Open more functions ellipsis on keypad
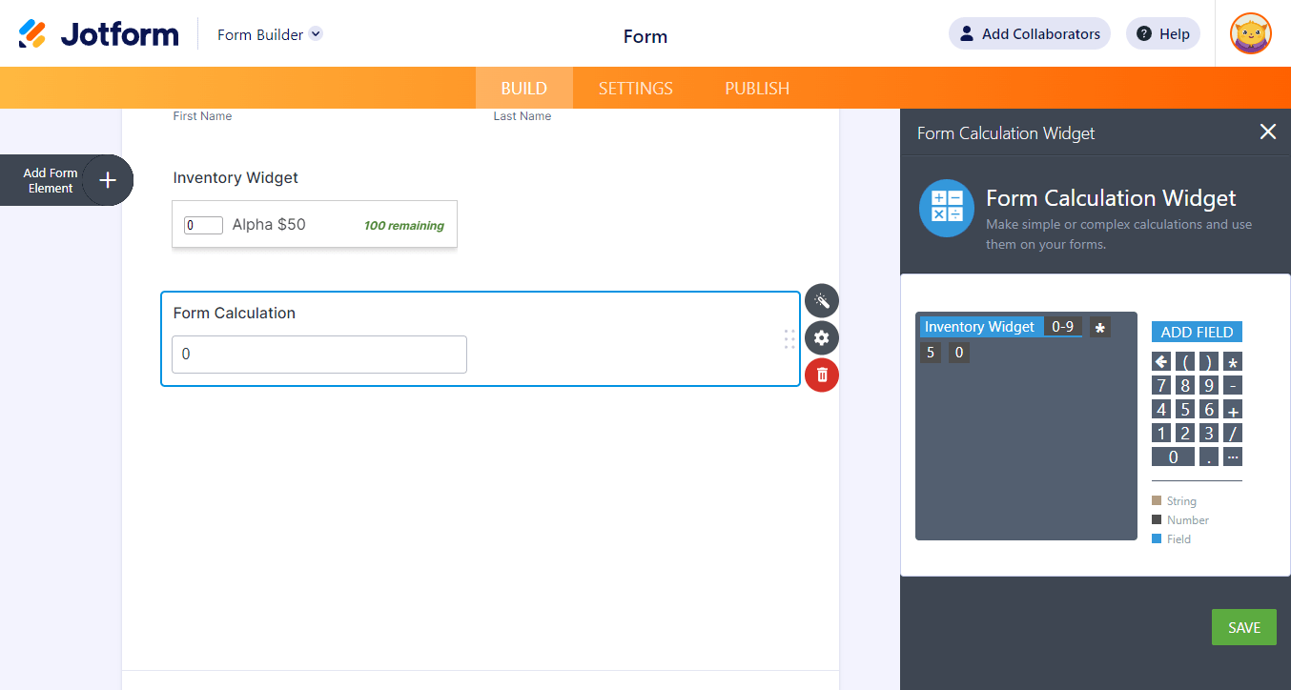This screenshot has width=1291, height=690. click(x=1233, y=457)
